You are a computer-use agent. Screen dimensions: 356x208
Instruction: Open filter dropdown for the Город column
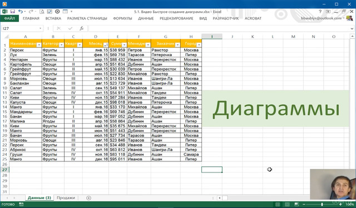[x=199, y=45]
